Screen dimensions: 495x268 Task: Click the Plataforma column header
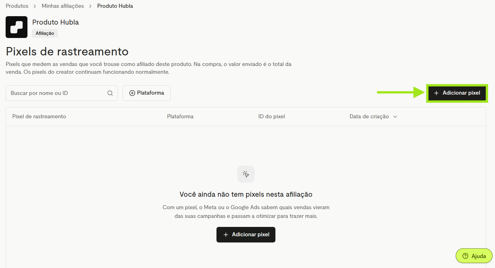point(180,116)
